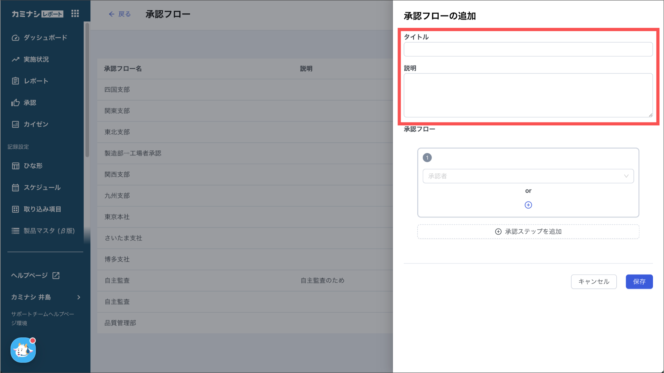Open the mascot chat support icon
The image size is (664, 373).
click(x=23, y=350)
